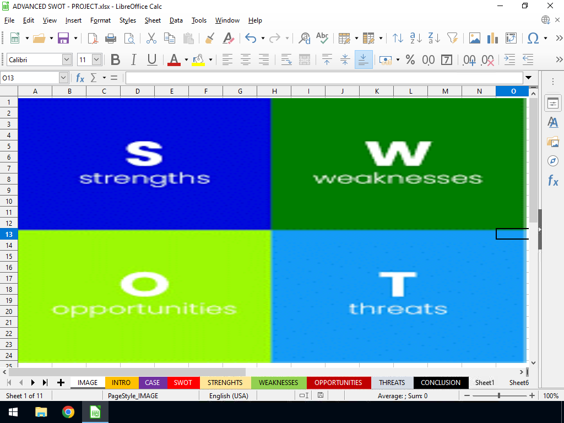The width and height of the screenshot is (564, 423).
Task: Open font color dropdown arrow
Action: (x=186, y=59)
